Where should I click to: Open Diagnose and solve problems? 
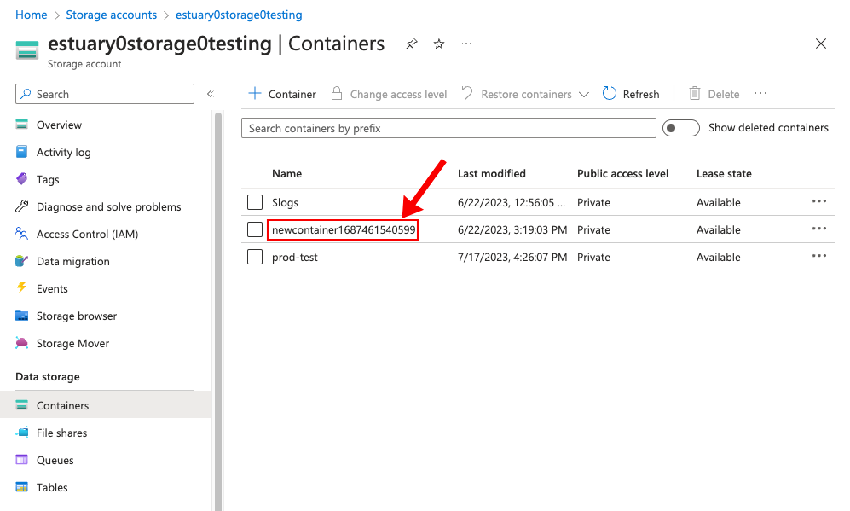pyautogui.click(x=108, y=206)
